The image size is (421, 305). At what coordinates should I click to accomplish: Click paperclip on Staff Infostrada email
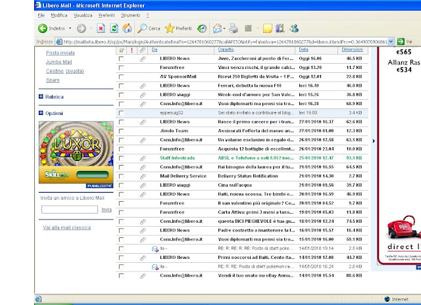[x=143, y=158]
